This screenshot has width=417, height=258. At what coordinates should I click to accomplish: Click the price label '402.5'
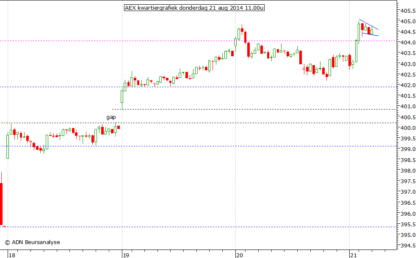[x=408, y=75]
